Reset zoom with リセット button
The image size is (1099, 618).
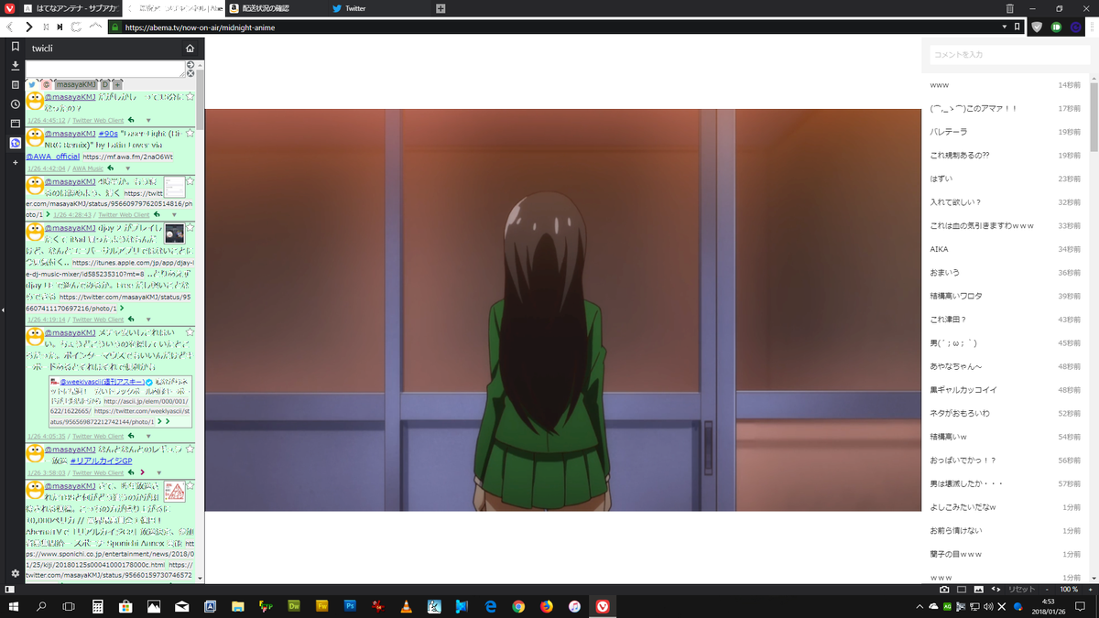(1020, 589)
